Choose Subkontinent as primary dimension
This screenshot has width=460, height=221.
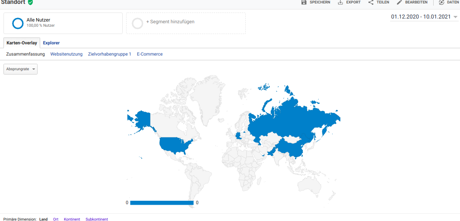(97, 219)
